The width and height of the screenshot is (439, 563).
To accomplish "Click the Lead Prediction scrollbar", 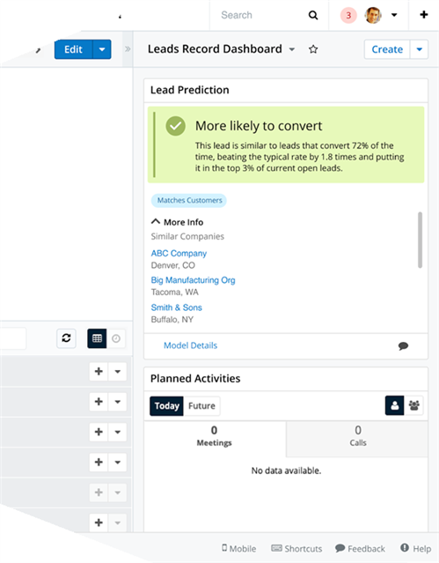I will click(x=420, y=240).
